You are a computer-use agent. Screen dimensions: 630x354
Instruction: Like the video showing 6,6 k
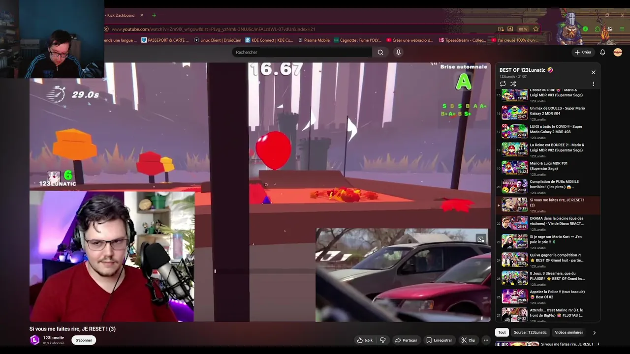365,340
